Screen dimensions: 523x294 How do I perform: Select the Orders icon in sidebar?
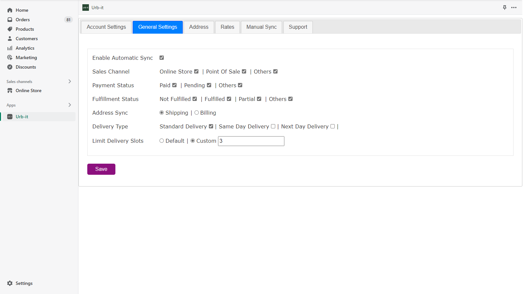pyautogui.click(x=10, y=20)
